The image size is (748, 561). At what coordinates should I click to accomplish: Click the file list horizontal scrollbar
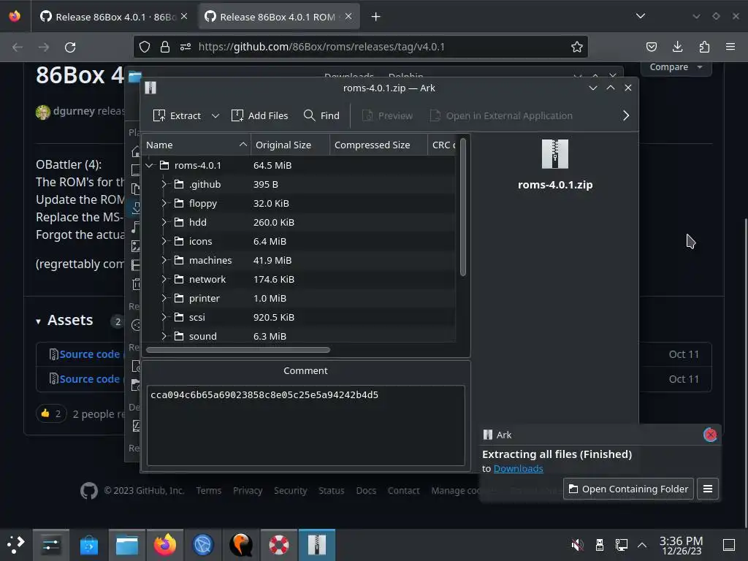coord(238,350)
